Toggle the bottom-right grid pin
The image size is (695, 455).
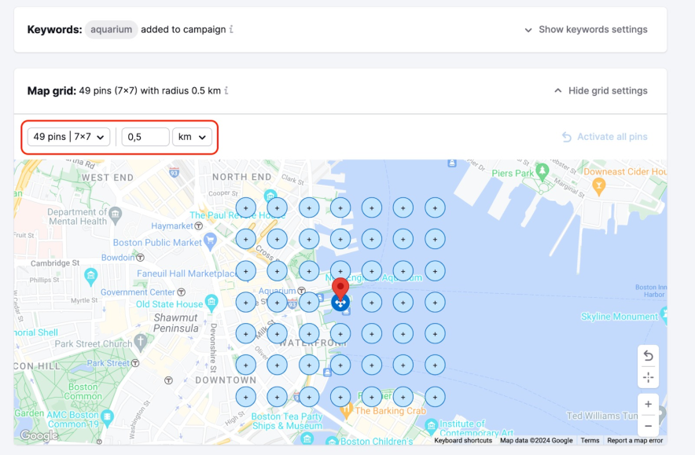pos(435,396)
